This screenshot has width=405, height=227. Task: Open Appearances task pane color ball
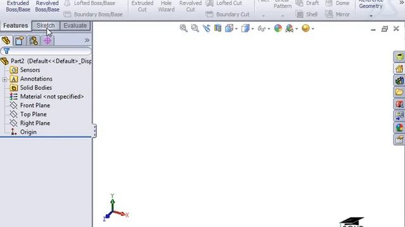coord(399,127)
